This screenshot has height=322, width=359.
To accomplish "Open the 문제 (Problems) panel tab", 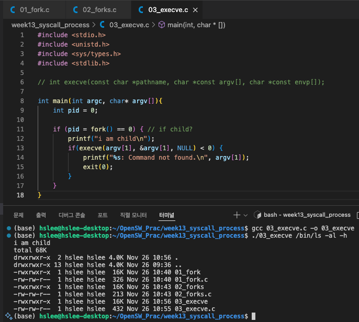I will pos(18,215).
